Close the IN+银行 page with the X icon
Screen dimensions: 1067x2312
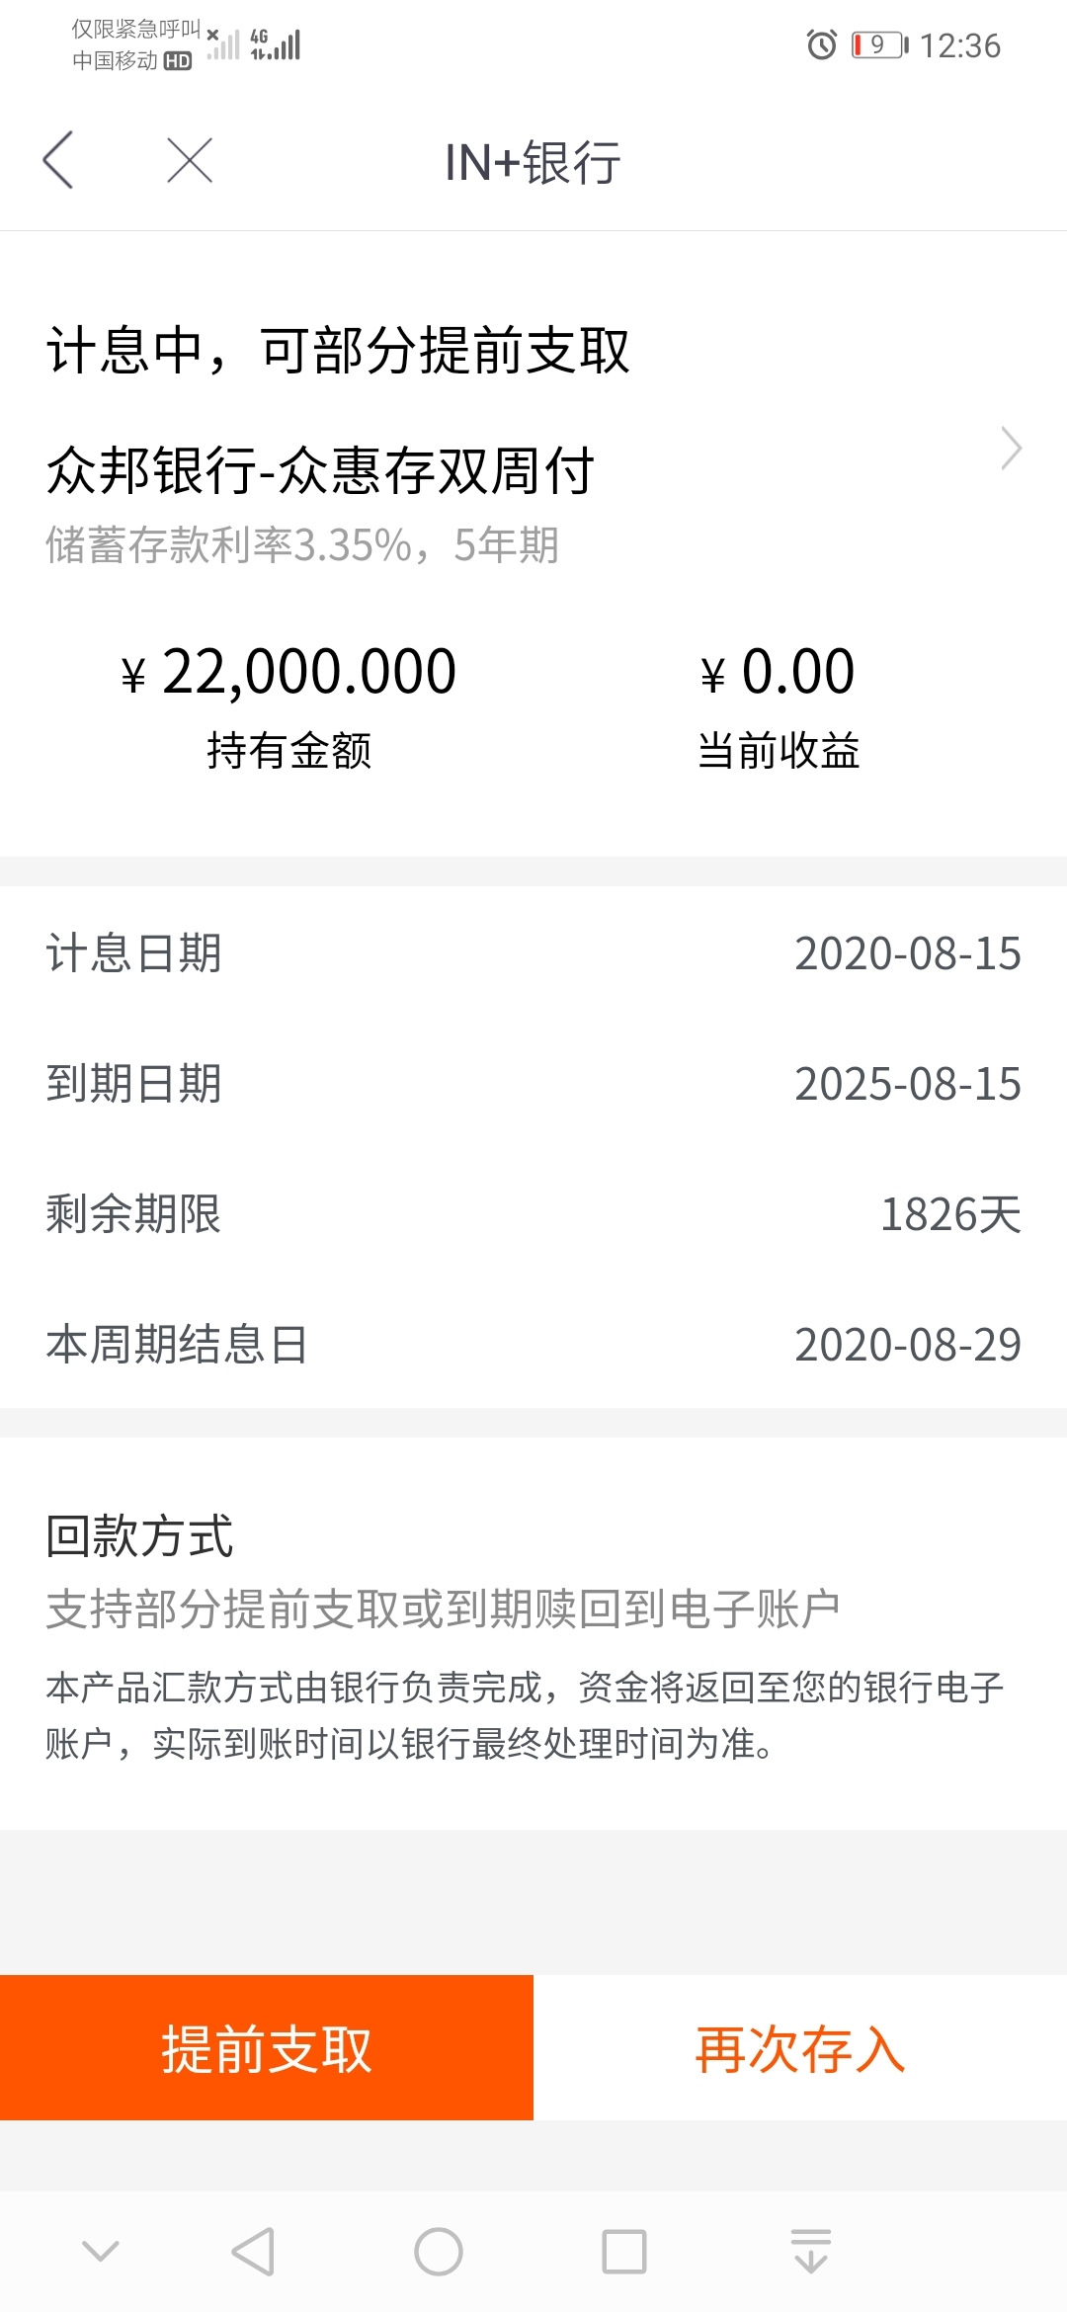[190, 160]
